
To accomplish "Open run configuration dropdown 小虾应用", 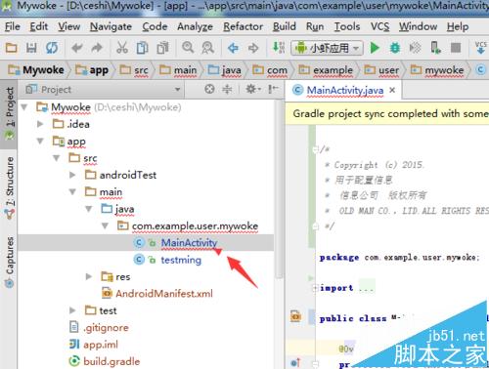I will [327, 48].
